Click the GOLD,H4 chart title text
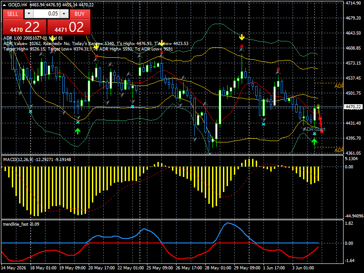The height and width of the screenshot is (273, 364). click(x=18, y=5)
